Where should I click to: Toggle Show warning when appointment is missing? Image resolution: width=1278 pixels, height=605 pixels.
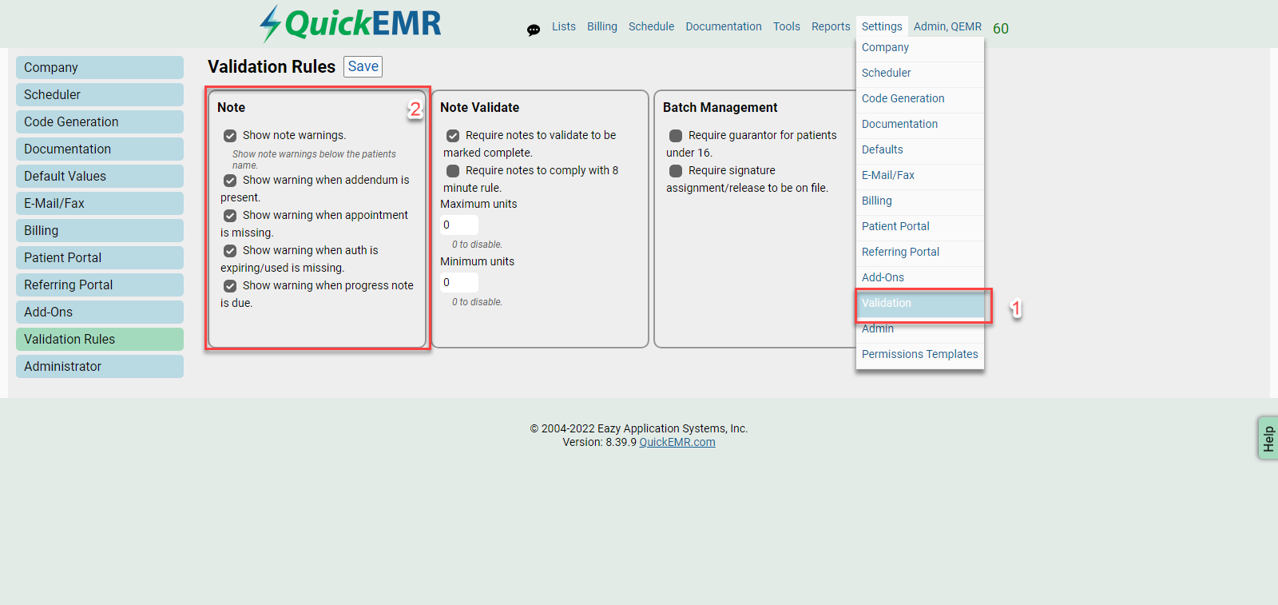230,216
